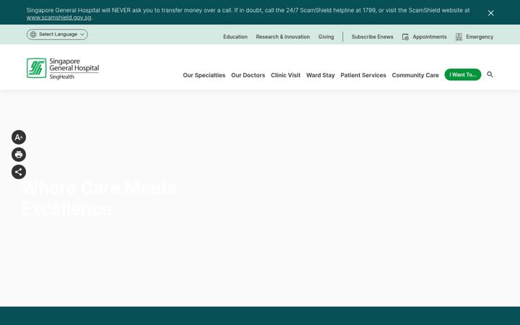The height and width of the screenshot is (325, 520).
Task: Open Research & Innovation link
Action: 282,37
